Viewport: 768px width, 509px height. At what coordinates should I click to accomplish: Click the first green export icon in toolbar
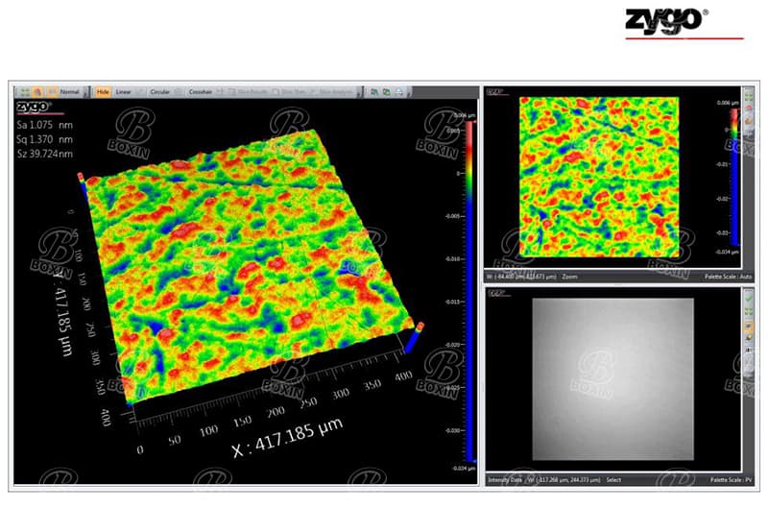[374, 91]
